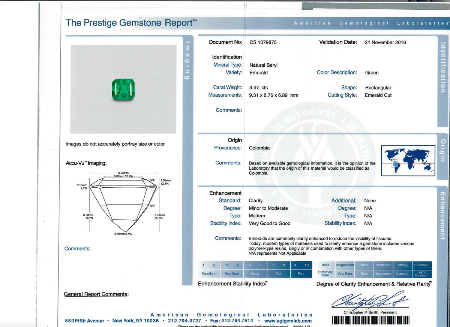
Task: Click the world map origin image
Action: click(x=408, y=161)
